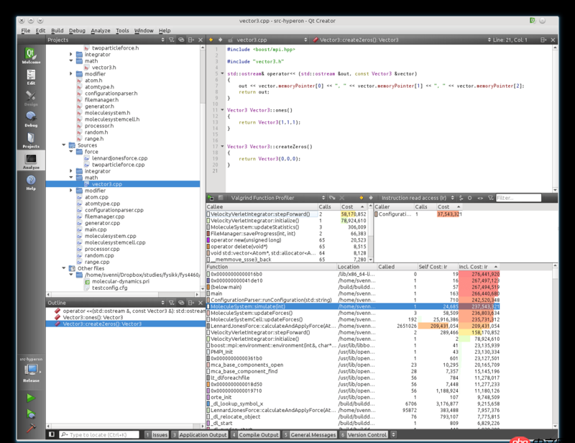Toggle cycle detection in profiler
Screen dimensions: 575x443
point(470,198)
